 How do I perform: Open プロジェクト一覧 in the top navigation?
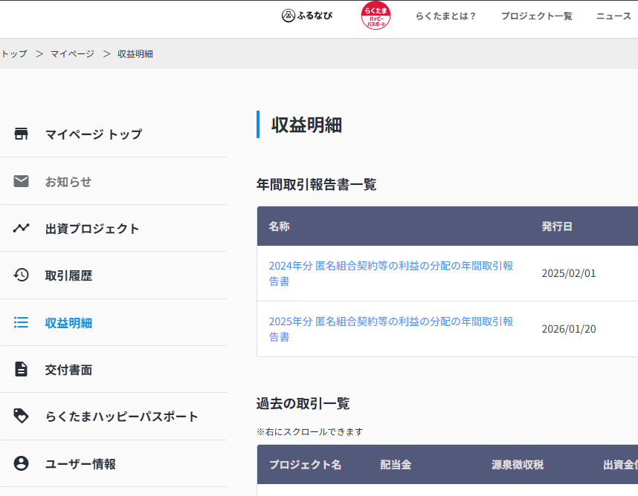click(x=536, y=16)
